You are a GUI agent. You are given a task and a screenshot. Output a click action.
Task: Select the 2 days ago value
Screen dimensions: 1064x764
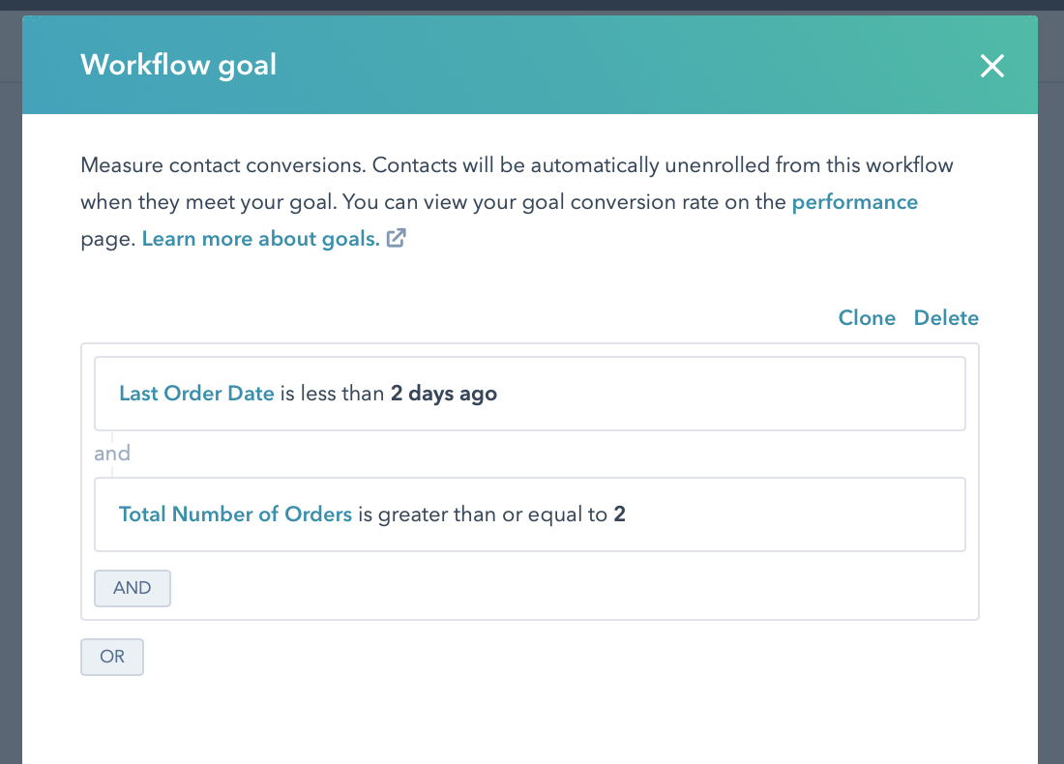coord(444,394)
